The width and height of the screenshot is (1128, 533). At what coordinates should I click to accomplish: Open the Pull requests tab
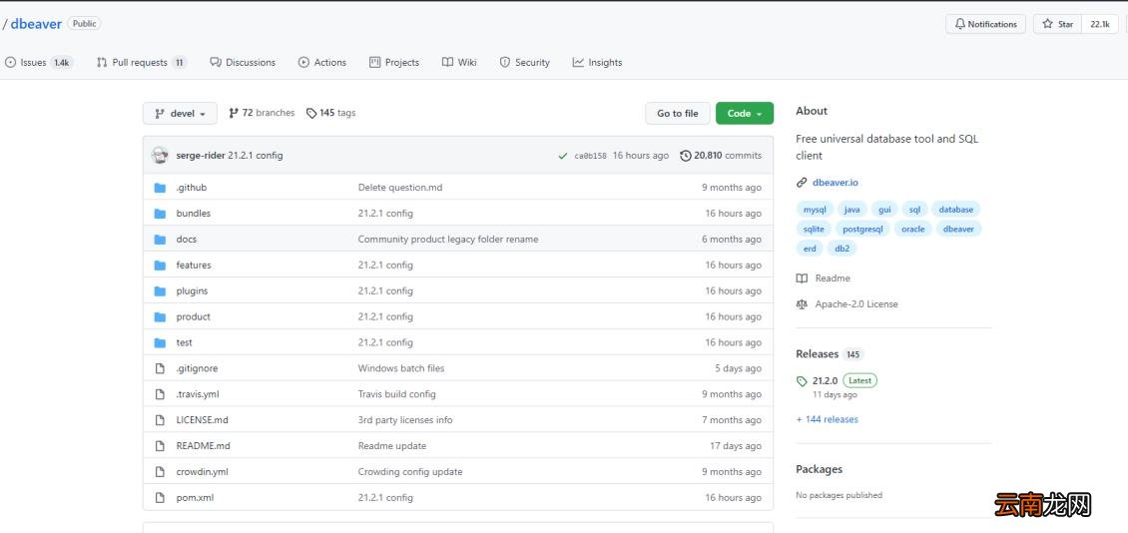point(142,63)
